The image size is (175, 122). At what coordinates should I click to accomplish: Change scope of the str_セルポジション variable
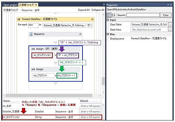click(64, 117)
